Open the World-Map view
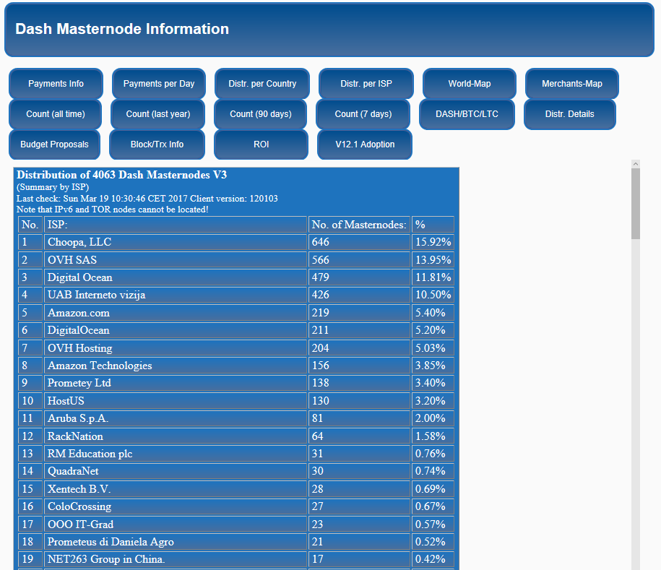The image size is (661, 570). 469,84
